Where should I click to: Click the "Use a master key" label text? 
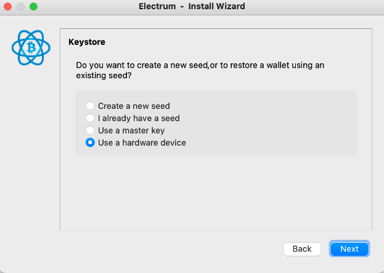point(131,130)
